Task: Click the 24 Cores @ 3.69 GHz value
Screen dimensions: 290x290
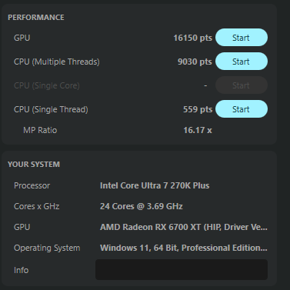Action: click(x=142, y=206)
